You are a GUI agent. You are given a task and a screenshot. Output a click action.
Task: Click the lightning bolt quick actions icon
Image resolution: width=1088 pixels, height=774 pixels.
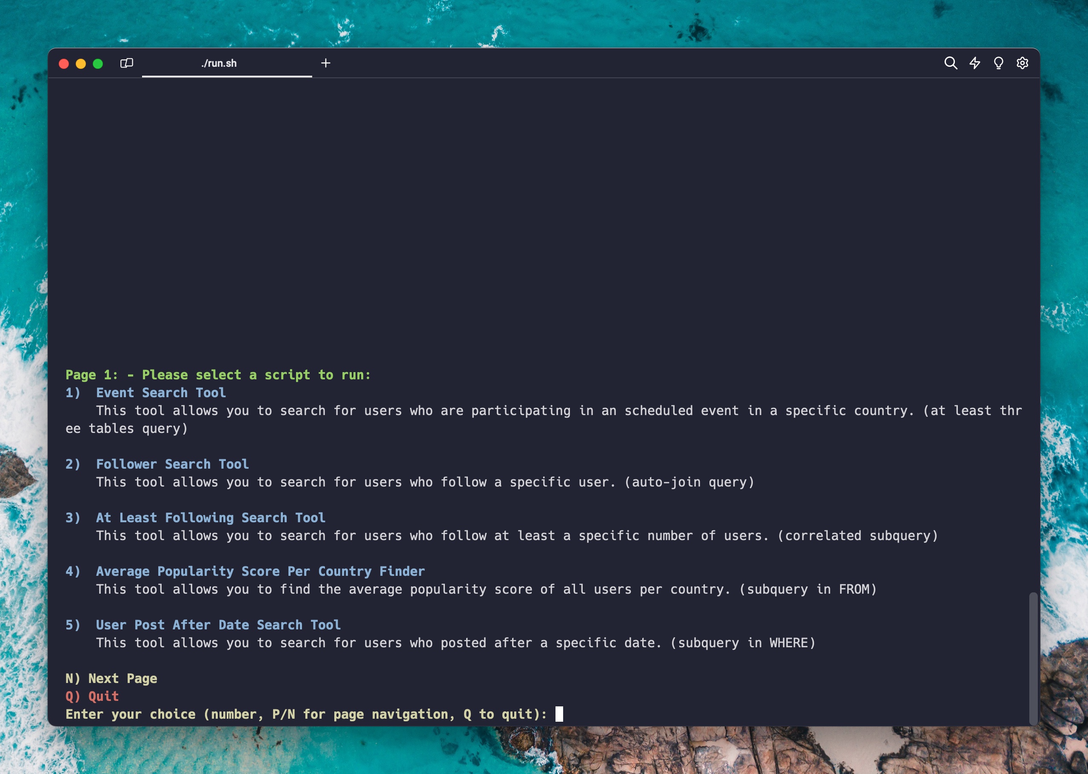(x=974, y=63)
